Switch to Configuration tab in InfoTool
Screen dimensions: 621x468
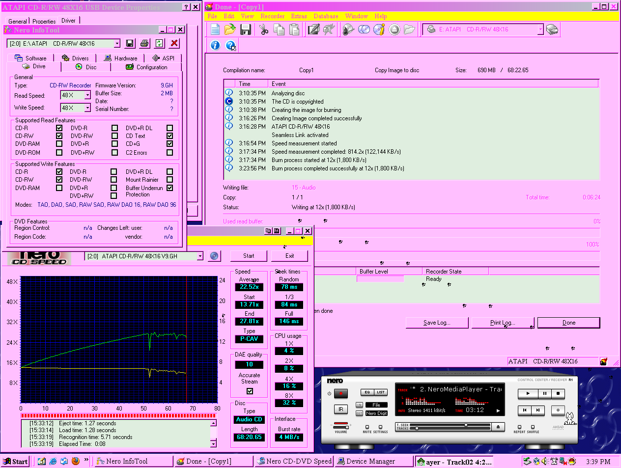[146, 67]
